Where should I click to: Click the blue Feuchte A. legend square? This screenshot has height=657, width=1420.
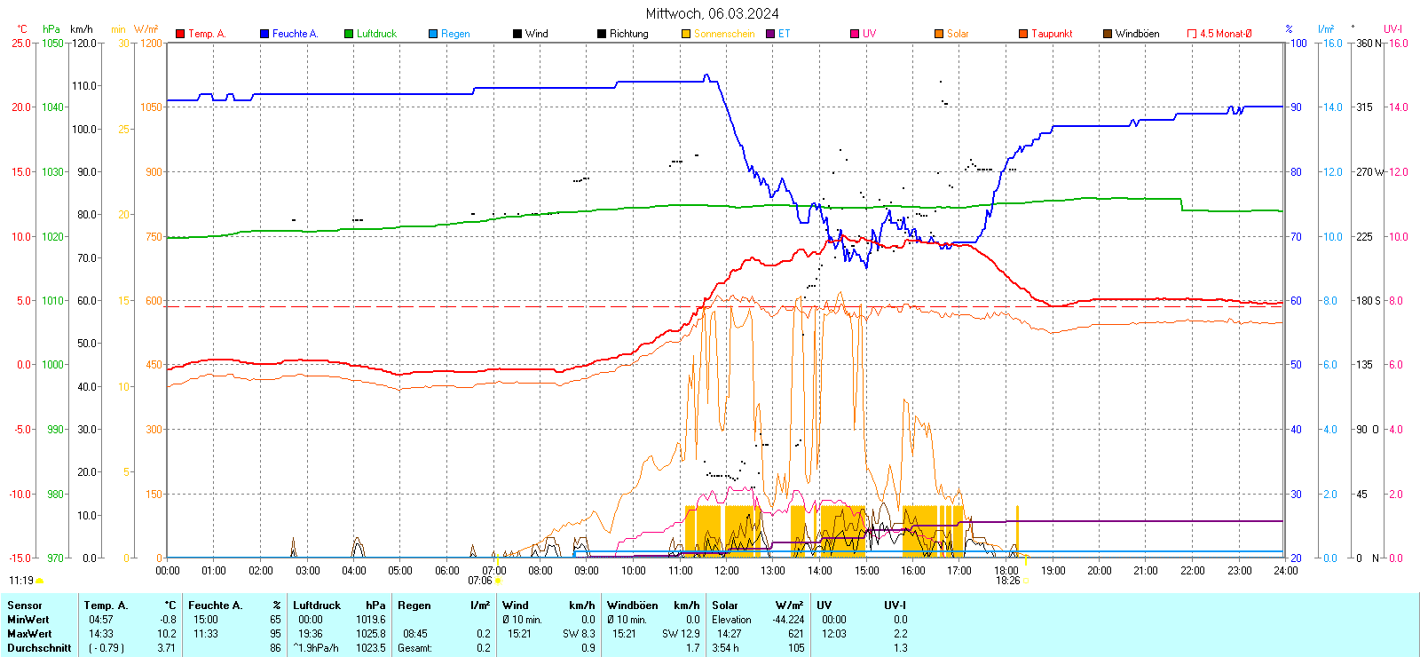point(264,34)
